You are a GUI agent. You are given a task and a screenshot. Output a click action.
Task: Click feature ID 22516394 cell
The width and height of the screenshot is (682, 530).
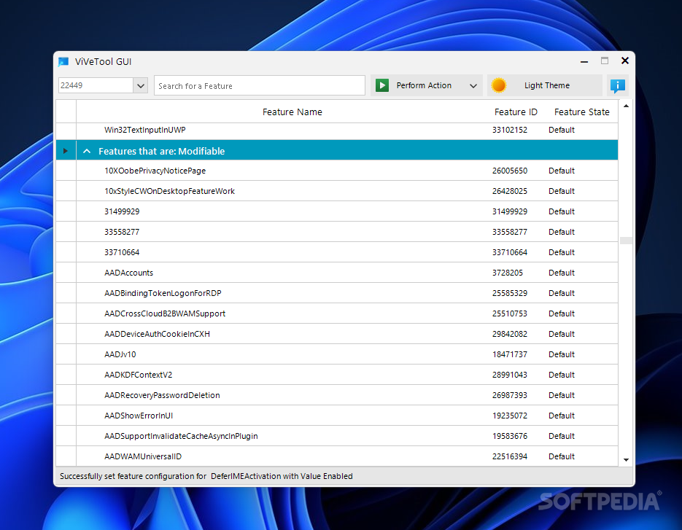[x=510, y=457]
